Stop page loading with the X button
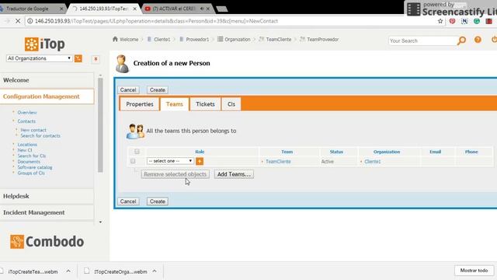The height and width of the screenshot is (280, 497). (x=18, y=21)
